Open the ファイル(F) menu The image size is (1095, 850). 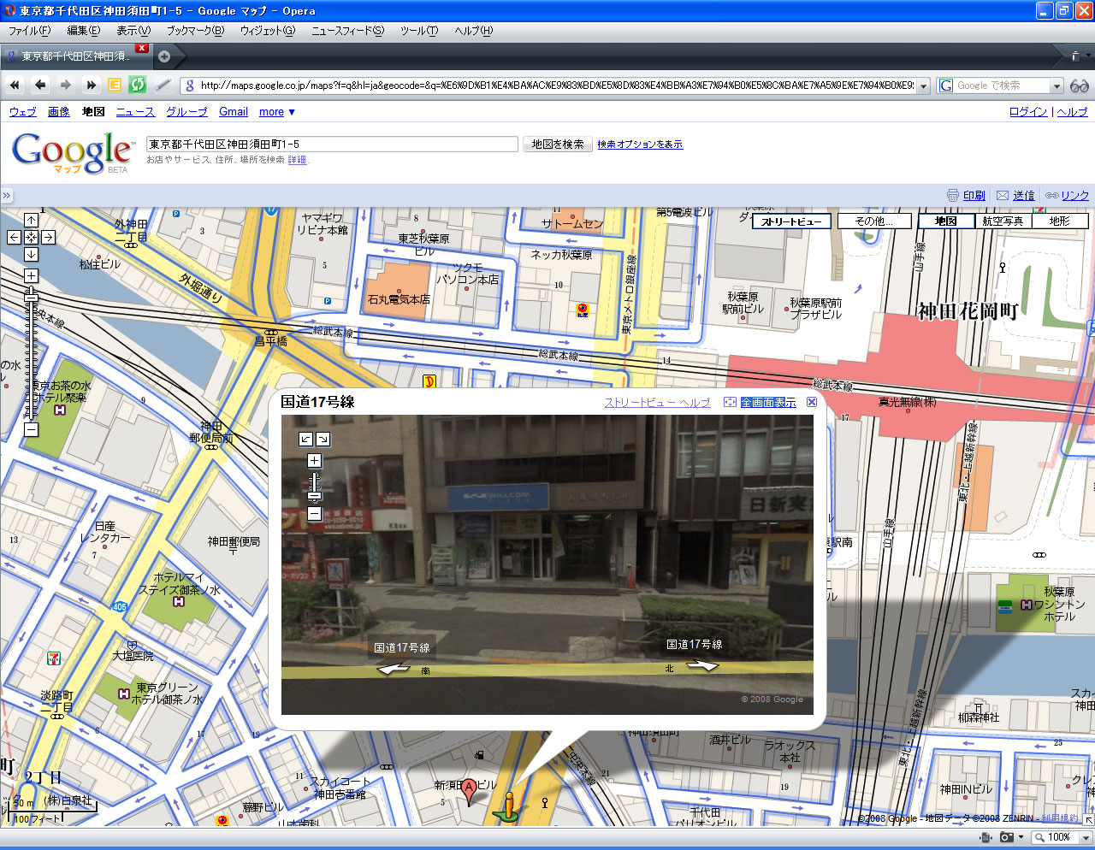(x=29, y=31)
